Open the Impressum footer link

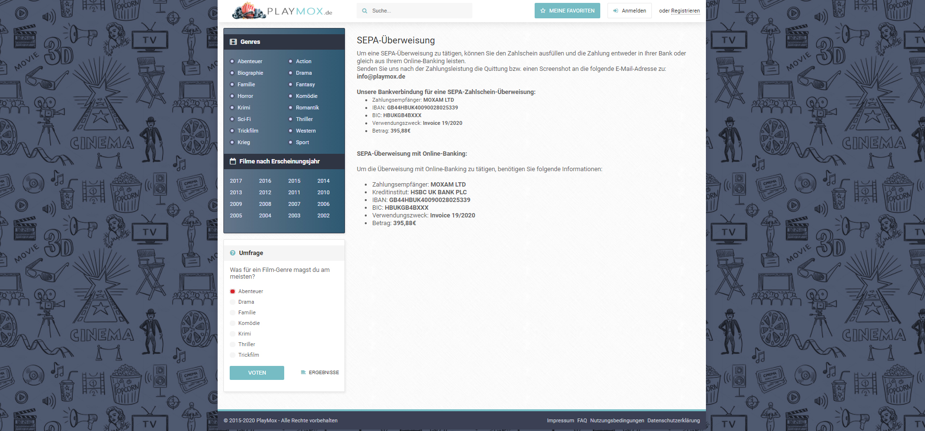[560, 420]
